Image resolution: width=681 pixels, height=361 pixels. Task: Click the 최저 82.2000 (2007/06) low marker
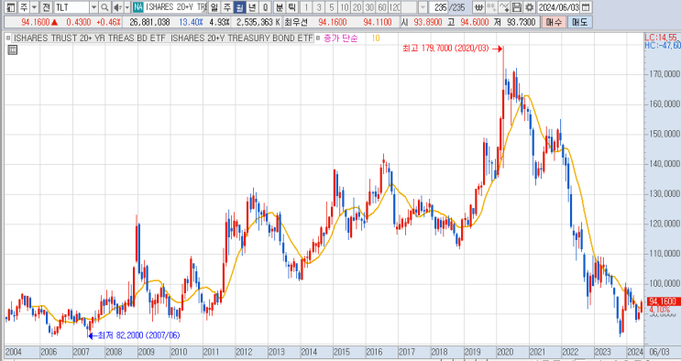139,335
